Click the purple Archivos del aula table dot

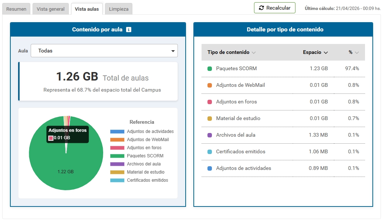tap(210, 135)
